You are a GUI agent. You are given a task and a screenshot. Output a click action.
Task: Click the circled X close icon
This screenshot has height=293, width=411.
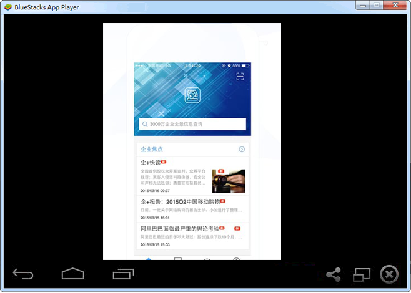point(389,274)
